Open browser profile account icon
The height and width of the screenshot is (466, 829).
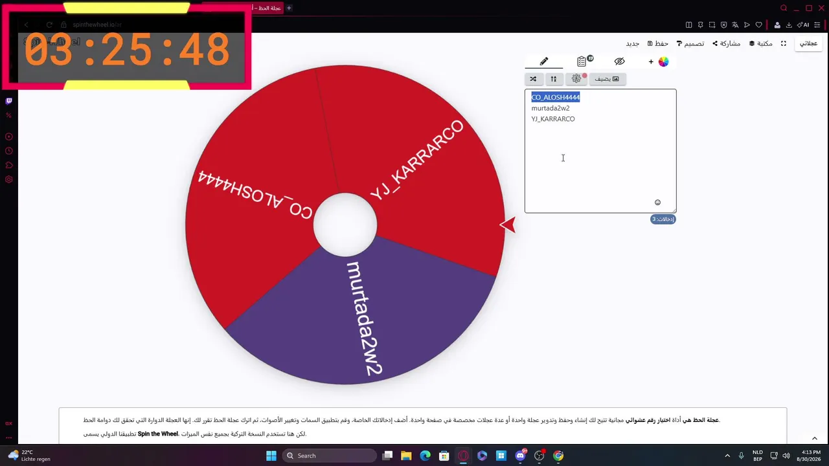pos(777,25)
